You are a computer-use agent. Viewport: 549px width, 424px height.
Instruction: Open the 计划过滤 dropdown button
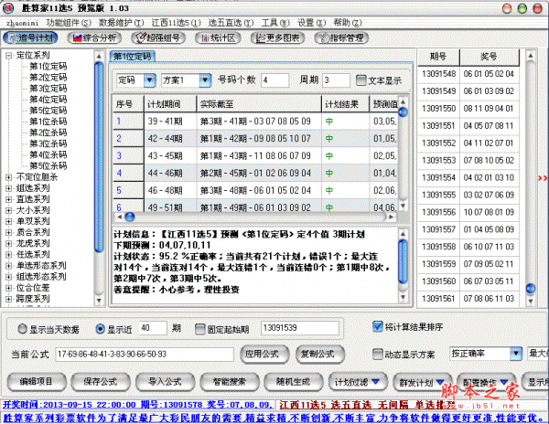(x=358, y=382)
